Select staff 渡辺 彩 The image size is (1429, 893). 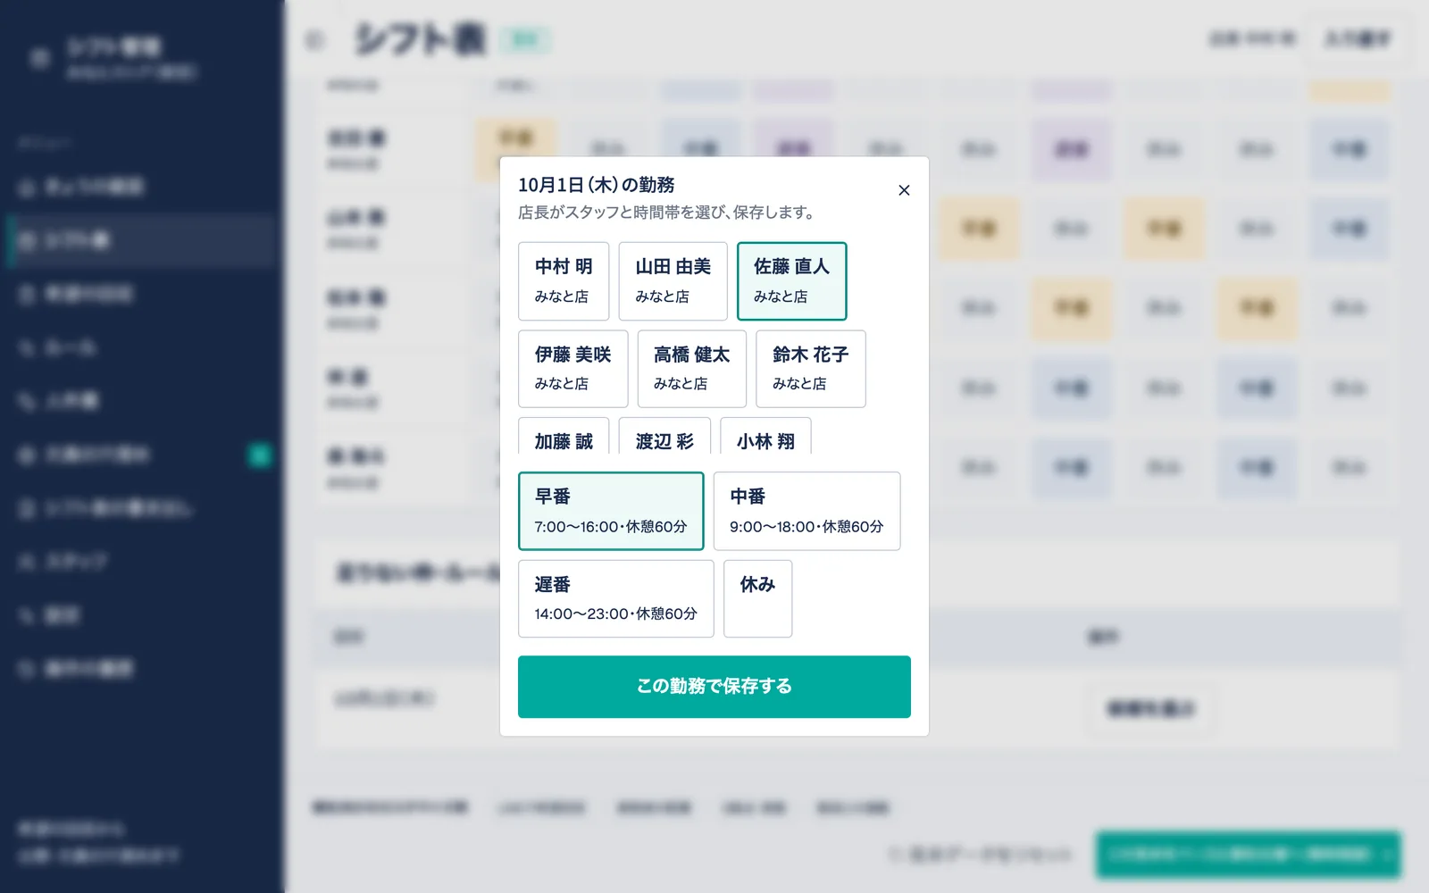coord(664,437)
